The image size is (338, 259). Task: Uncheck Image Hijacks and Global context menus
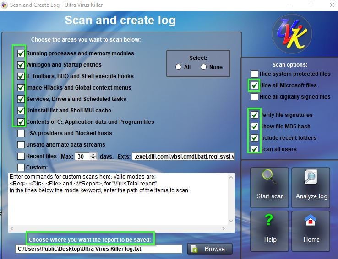tap(21, 88)
